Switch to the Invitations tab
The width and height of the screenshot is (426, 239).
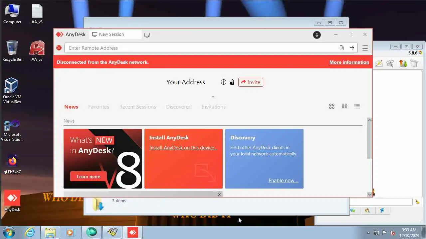click(x=213, y=107)
